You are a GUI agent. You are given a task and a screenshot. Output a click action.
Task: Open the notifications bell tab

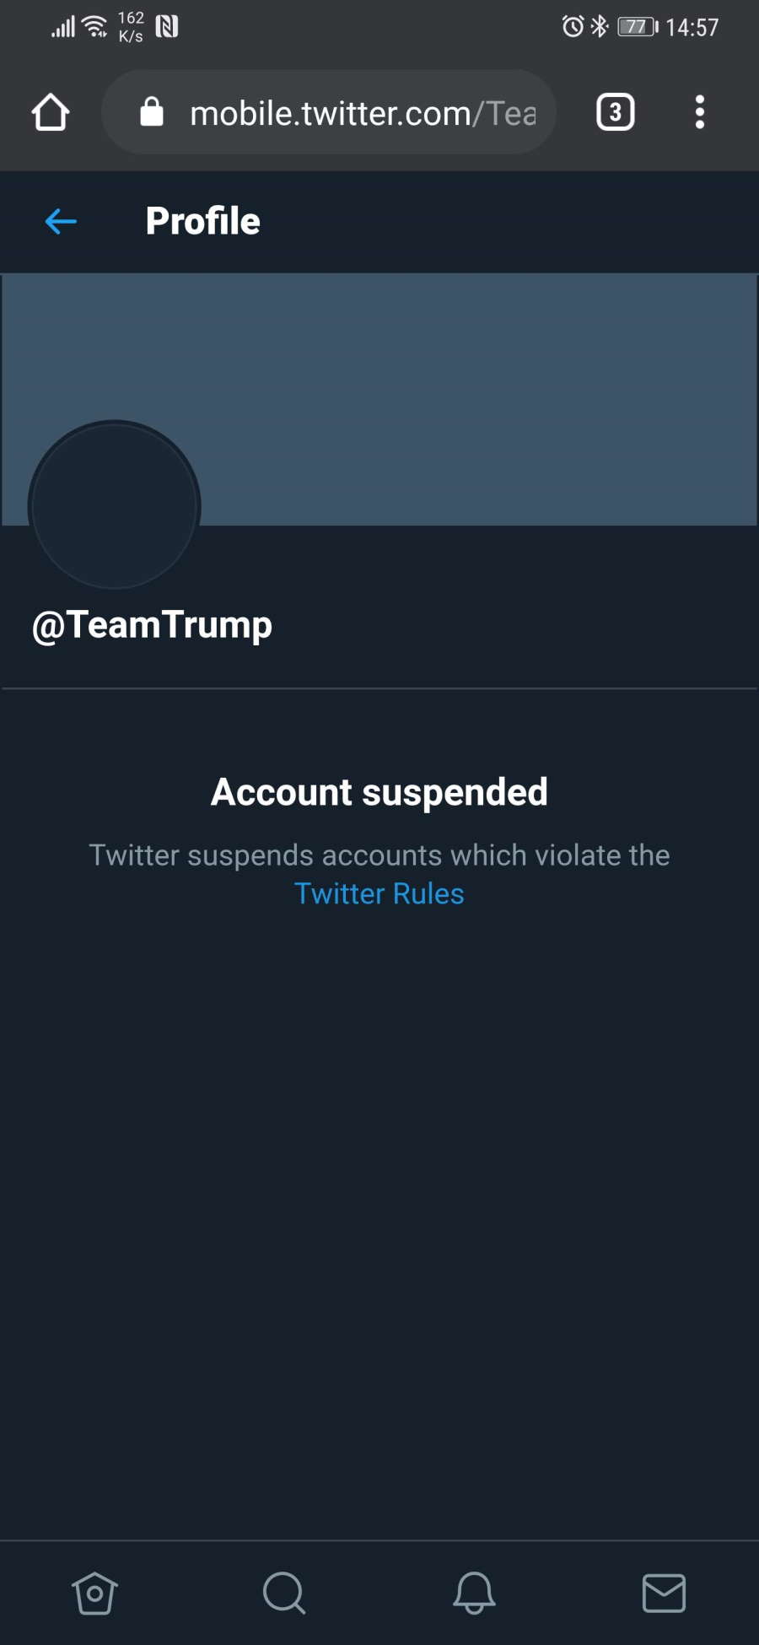click(x=474, y=1593)
